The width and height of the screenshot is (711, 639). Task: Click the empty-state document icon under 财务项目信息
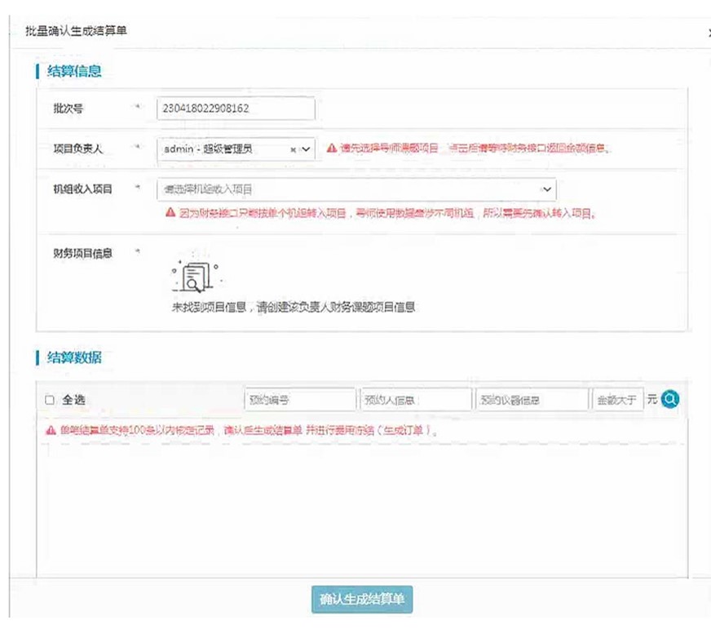click(192, 277)
